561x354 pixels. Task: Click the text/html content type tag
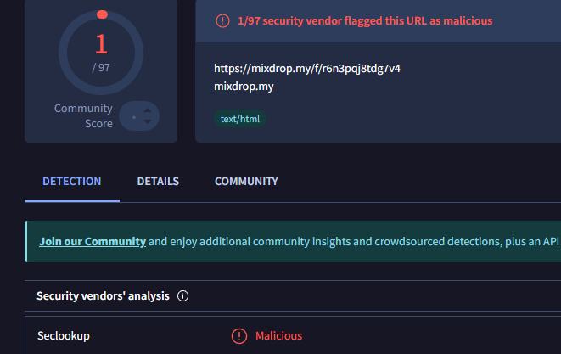point(240,119)
